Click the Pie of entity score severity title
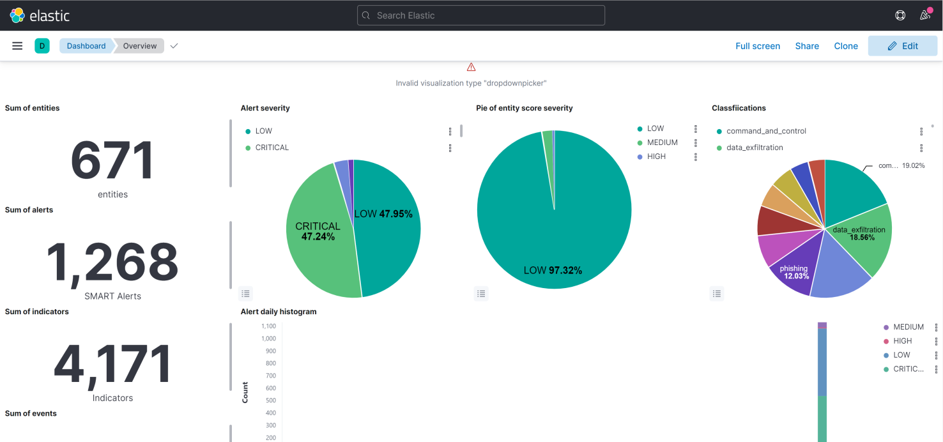Viewport: 943px width, 442px height. pyautogui.click(x=525, y=108)
